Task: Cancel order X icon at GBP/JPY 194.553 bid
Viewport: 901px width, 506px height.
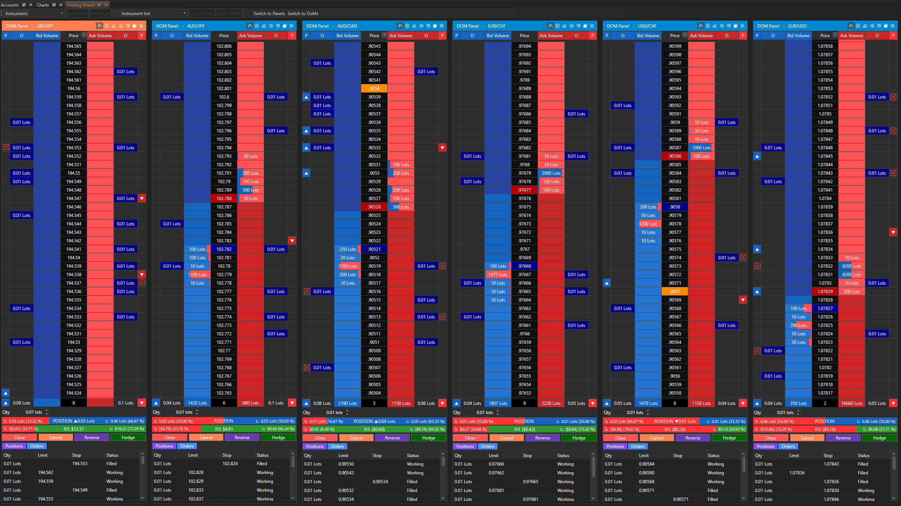Action: click(x=6, y=147)
